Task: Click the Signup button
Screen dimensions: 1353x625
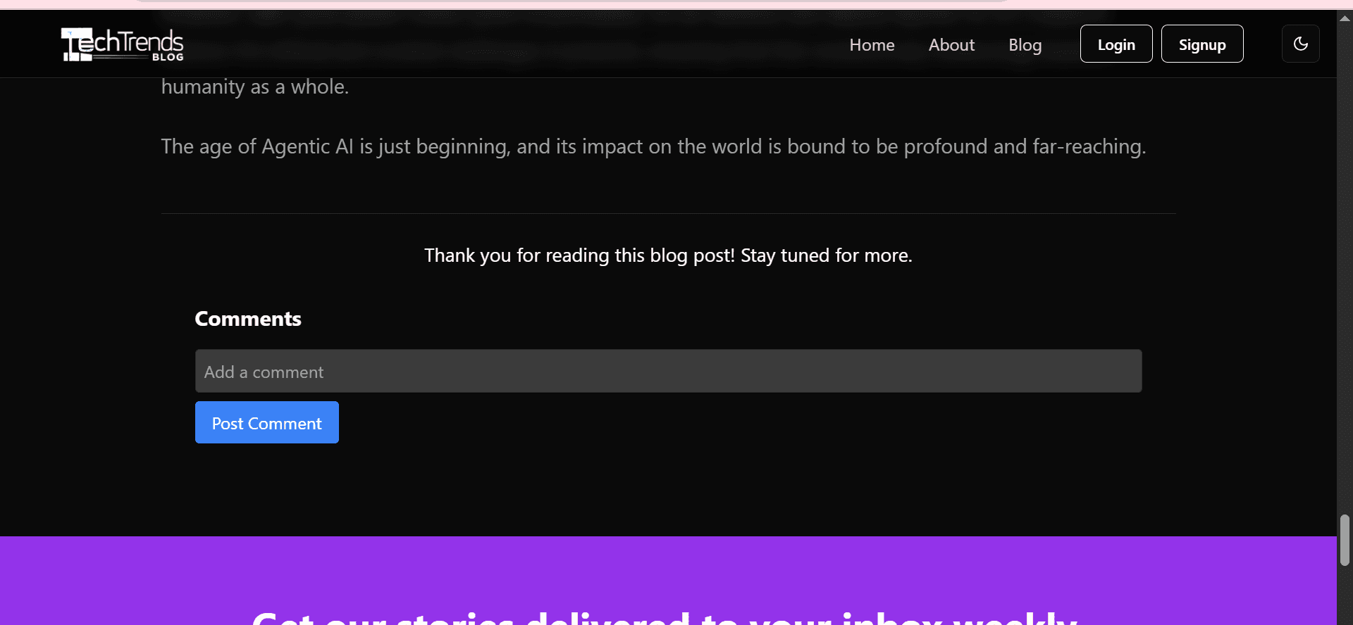Action: click(1201, 44)
